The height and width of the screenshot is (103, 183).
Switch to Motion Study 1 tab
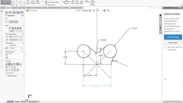(33, 102)
